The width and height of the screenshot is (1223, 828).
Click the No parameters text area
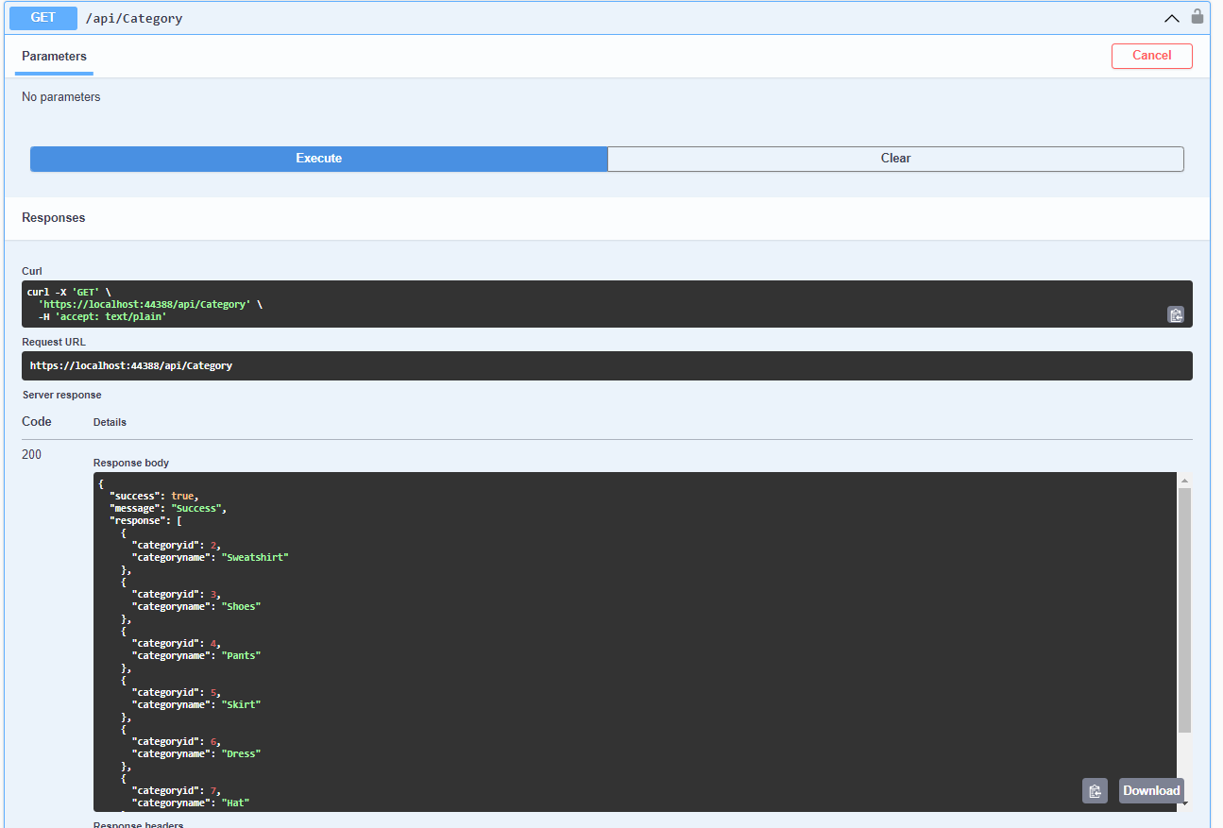pyautogui.click(x=60, y=96)
